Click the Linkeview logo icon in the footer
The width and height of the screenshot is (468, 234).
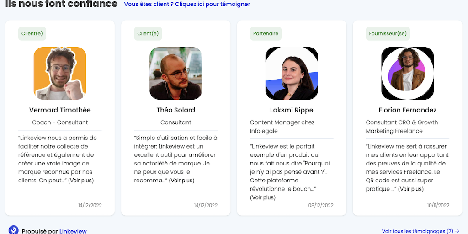14,230
